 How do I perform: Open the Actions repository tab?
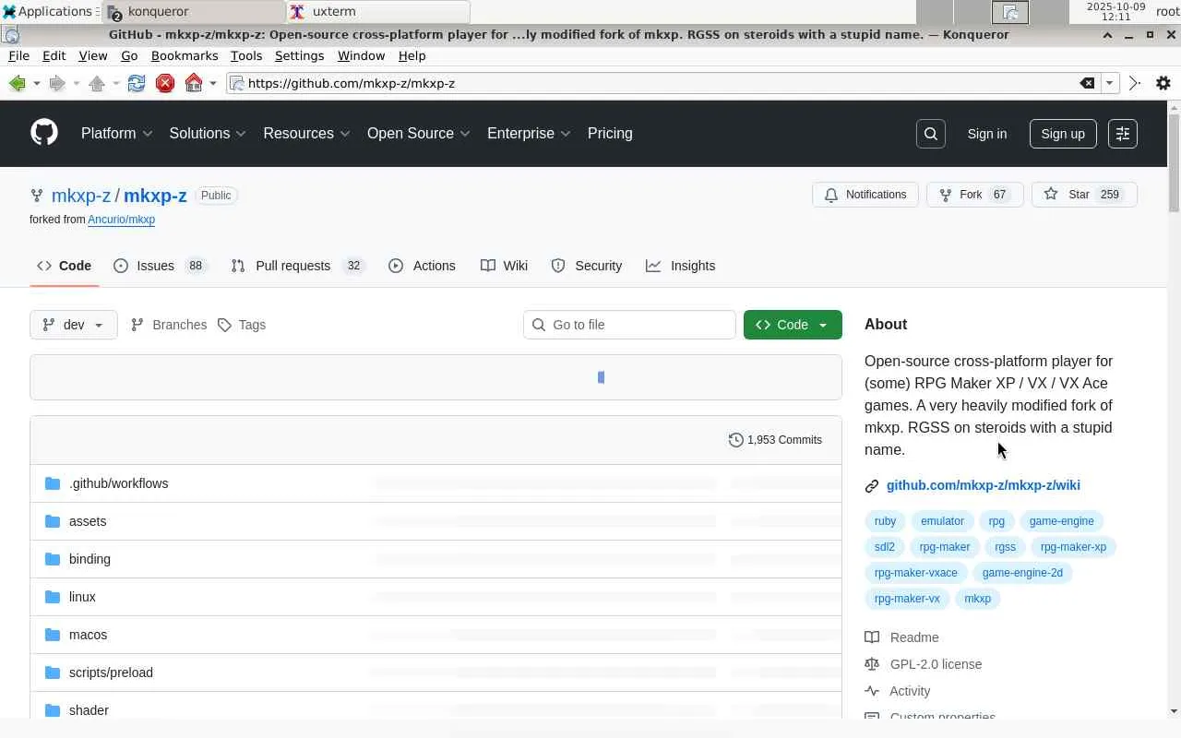point(422,266)
